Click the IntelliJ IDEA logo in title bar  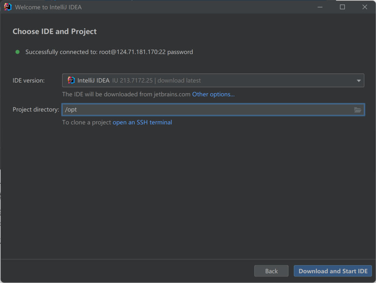tap(8, 7)
